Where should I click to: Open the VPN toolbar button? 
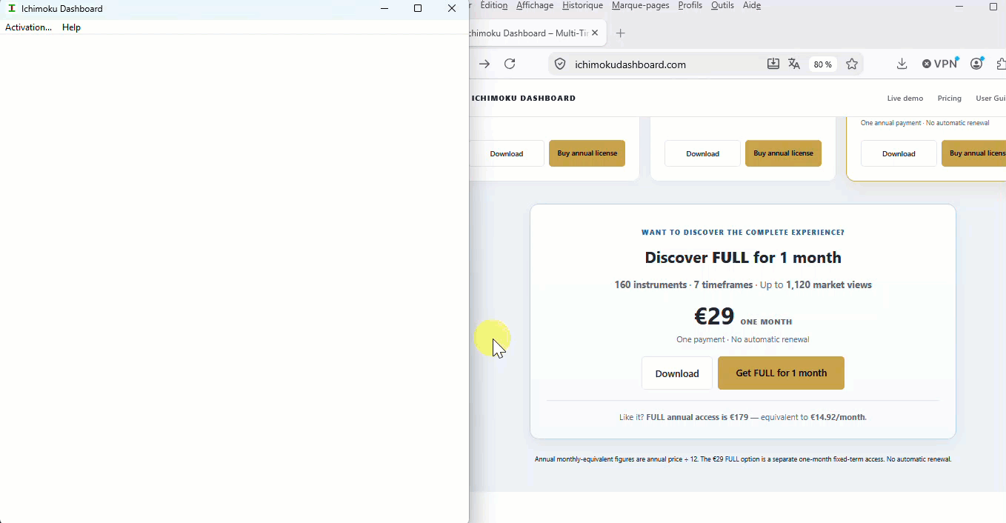pos(940,64)
